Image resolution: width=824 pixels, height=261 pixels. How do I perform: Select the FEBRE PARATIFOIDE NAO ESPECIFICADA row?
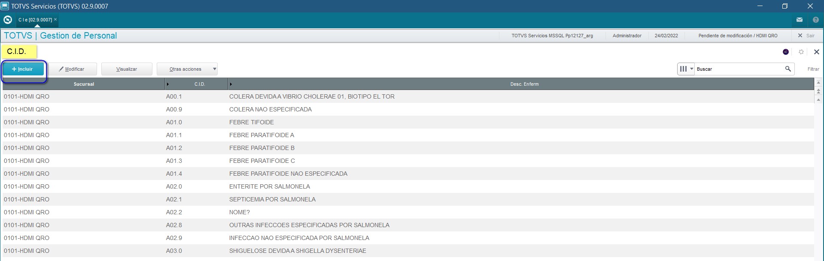pos(408,174)
